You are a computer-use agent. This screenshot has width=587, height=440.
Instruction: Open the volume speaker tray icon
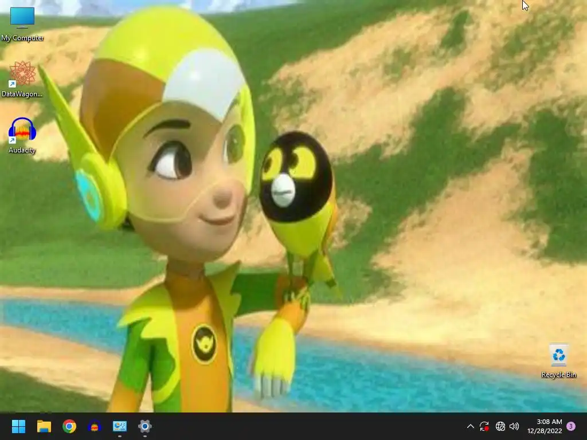point(514,426)
